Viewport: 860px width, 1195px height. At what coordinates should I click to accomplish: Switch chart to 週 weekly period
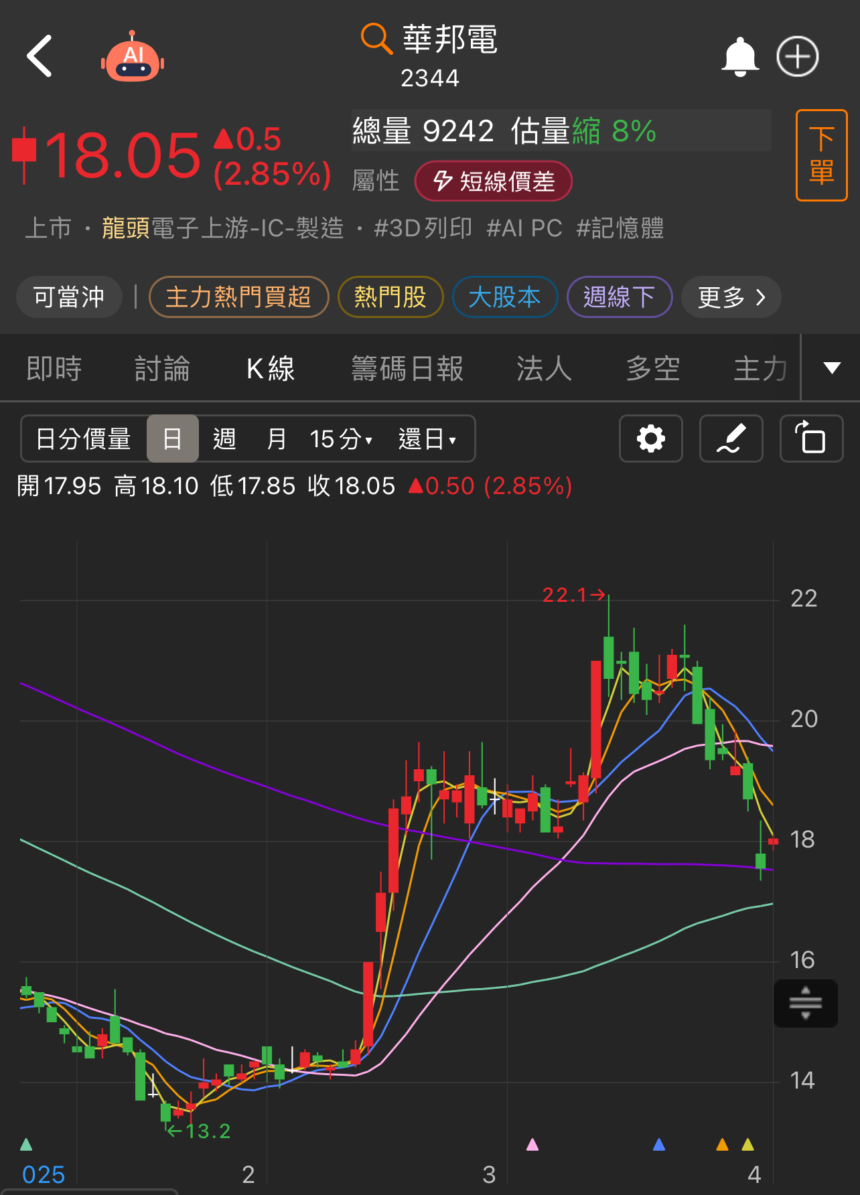coord(224,439)
